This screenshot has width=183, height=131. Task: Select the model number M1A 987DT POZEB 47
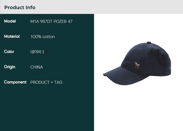(x=51, y=21)
